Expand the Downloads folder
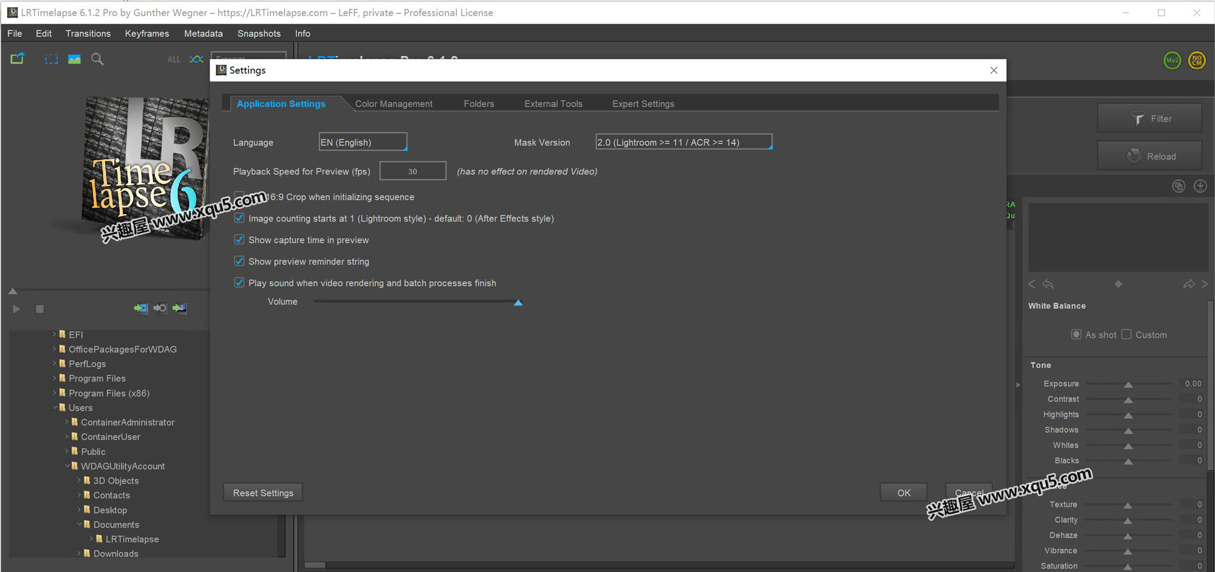The height and width of the screenshot is (572, 1215). (x=79, y=554)
